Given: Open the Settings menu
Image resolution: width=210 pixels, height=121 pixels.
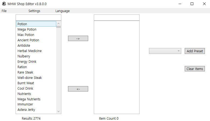Looking at the screenshot, I should [34, 11].
